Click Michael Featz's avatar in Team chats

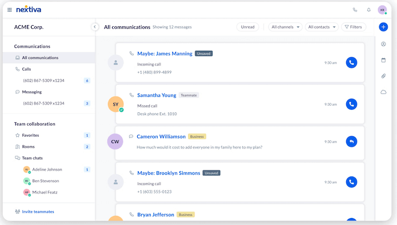coord(27,192)
